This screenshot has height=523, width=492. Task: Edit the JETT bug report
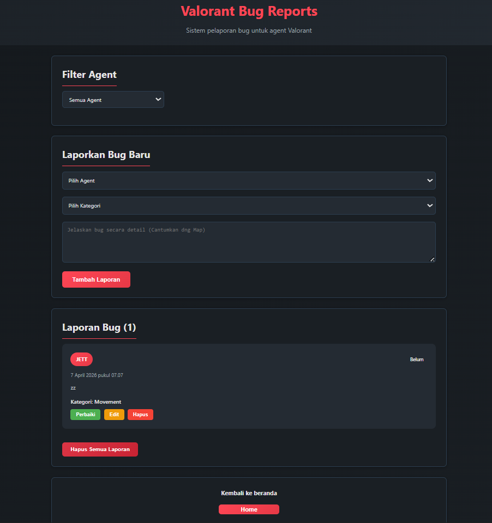click(x=114, y=415)
